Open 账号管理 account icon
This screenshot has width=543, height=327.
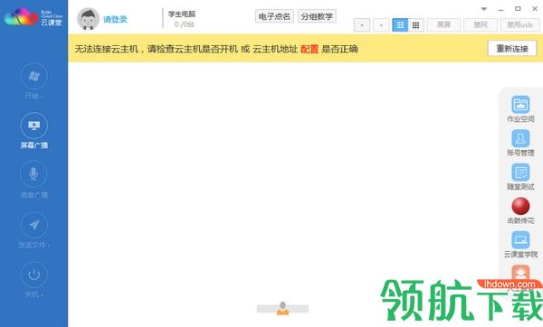coord(520,138)
